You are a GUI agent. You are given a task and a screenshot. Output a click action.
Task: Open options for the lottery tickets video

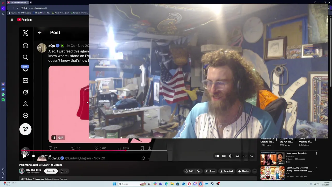(x=316, y=168)
